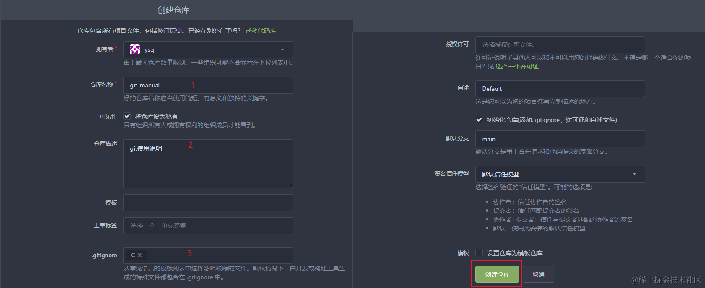
Task: Focus the repository name field git-manual
Action: click(208, 85)
